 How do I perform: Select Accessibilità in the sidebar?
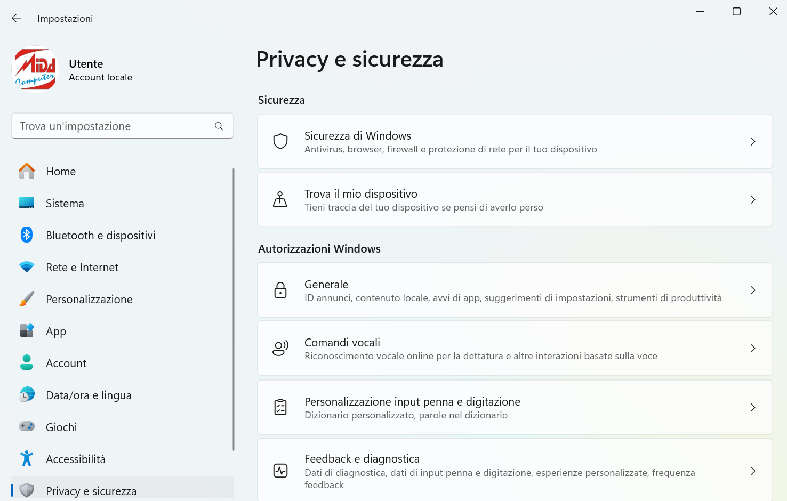pyautogui.click(x=122, y=459)
